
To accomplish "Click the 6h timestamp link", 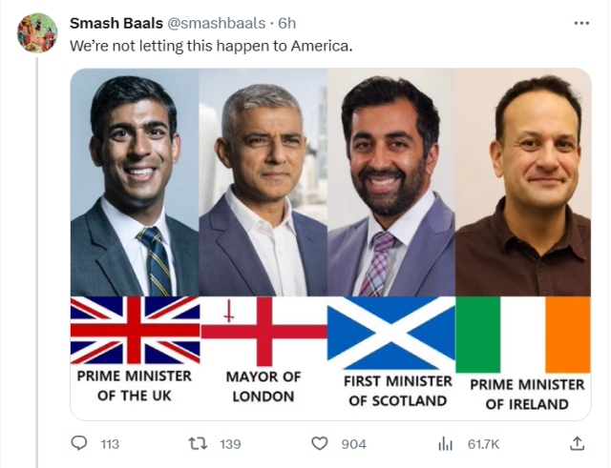I will coord(286,23).
